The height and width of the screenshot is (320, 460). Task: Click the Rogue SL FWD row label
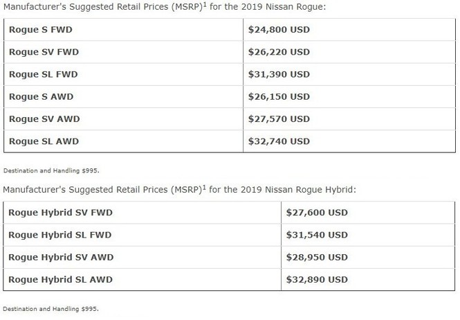tap(44, 74)
